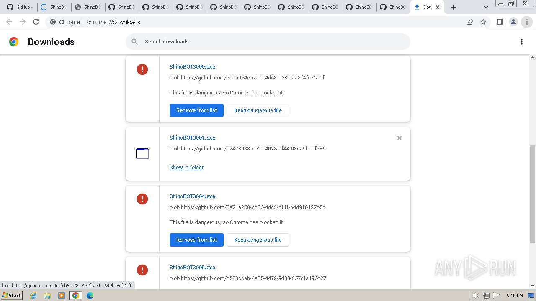Viewport: 536px width, 301px height.
Task: Click the Search downloads field
Action: pyautogui.click(x=268, y=42)
